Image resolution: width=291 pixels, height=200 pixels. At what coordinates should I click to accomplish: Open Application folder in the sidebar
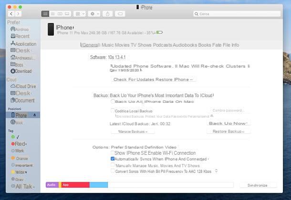click(x=23, y=44)
